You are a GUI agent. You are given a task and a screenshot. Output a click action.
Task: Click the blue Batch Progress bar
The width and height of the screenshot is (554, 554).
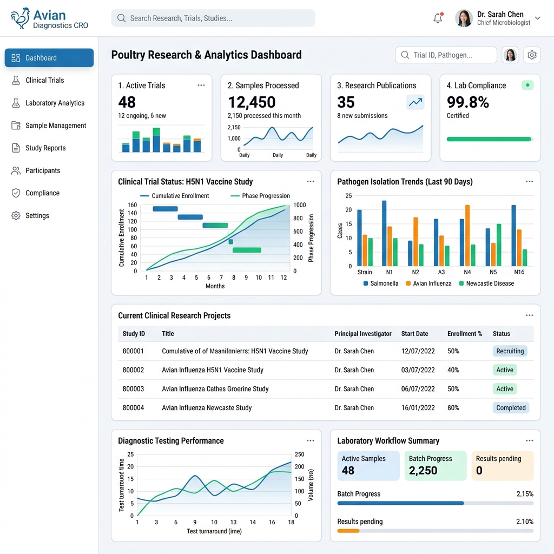[400, 503]
